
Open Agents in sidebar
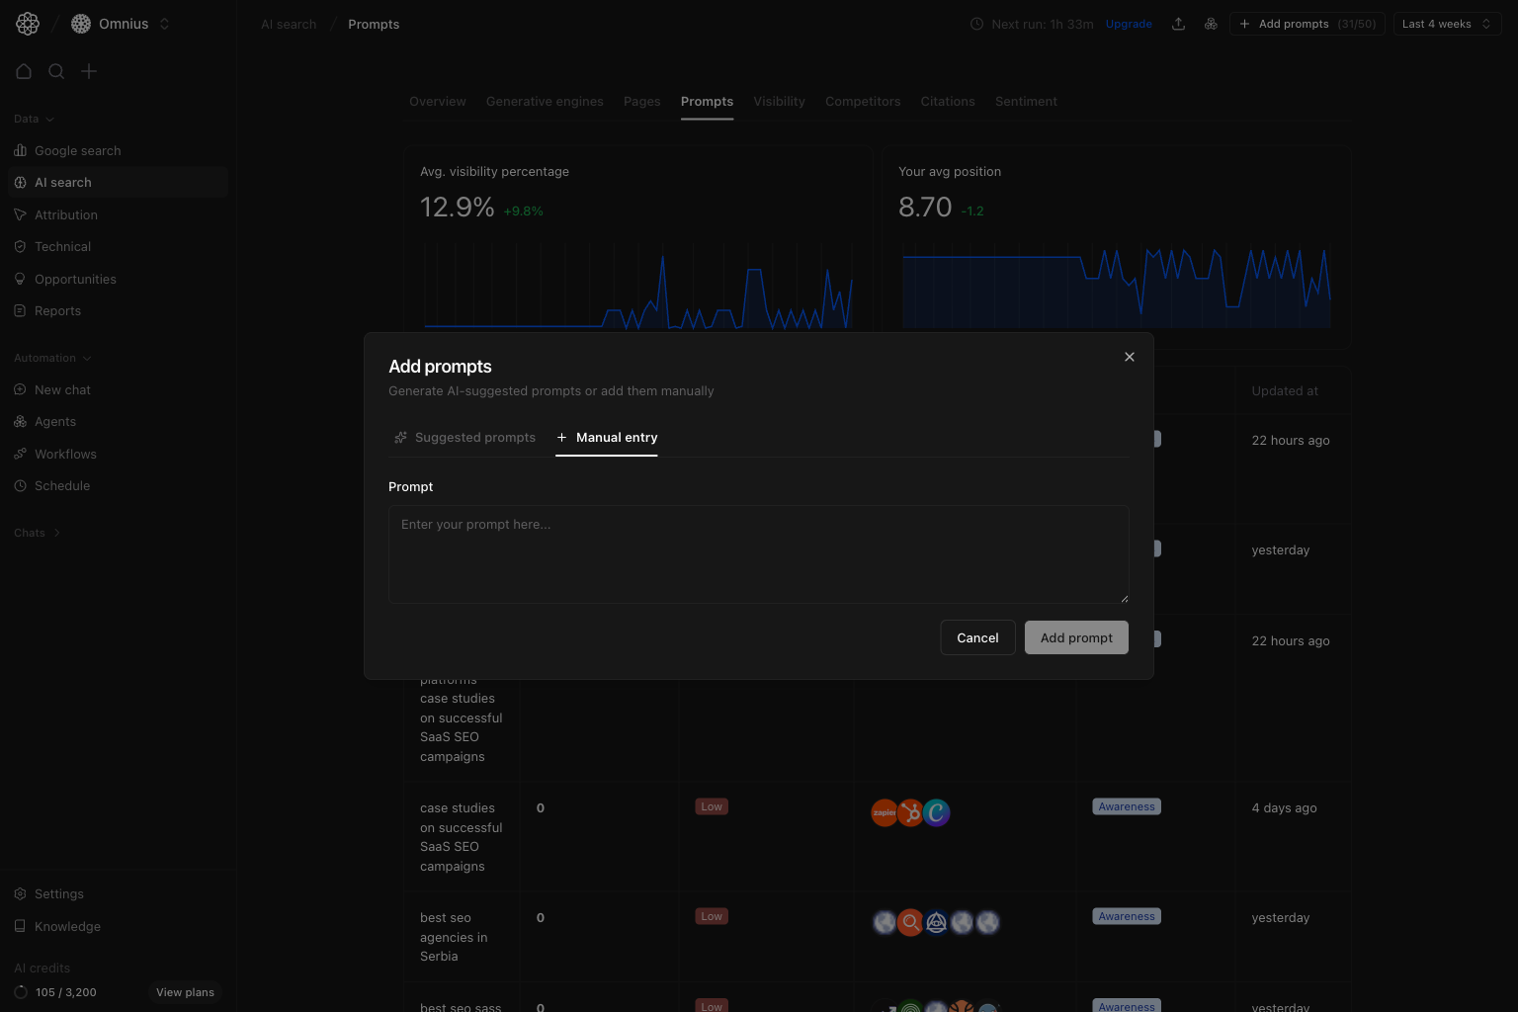tap(118, 422)
